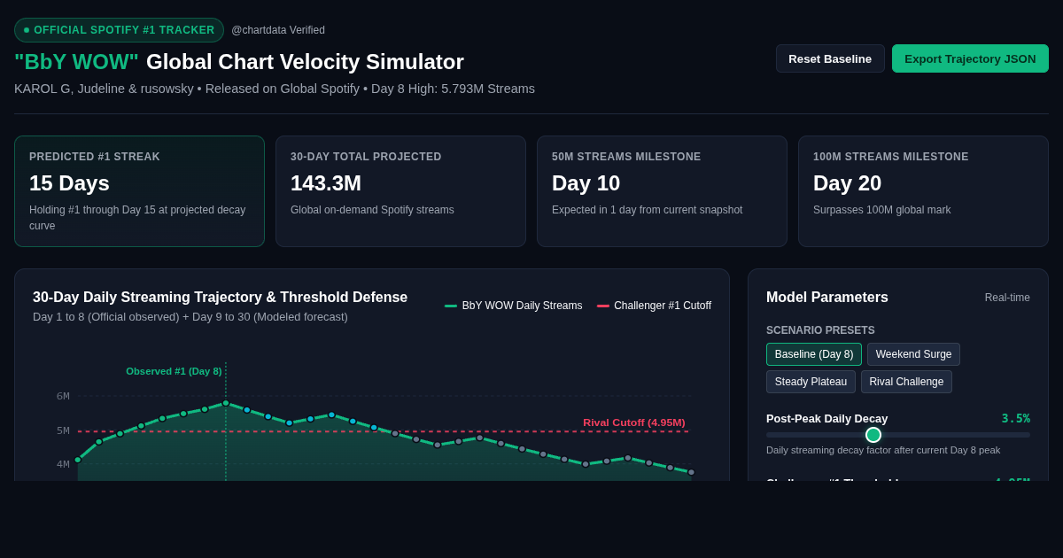
Task: Click the @chartdata Verified label
Action: (278, 30)
